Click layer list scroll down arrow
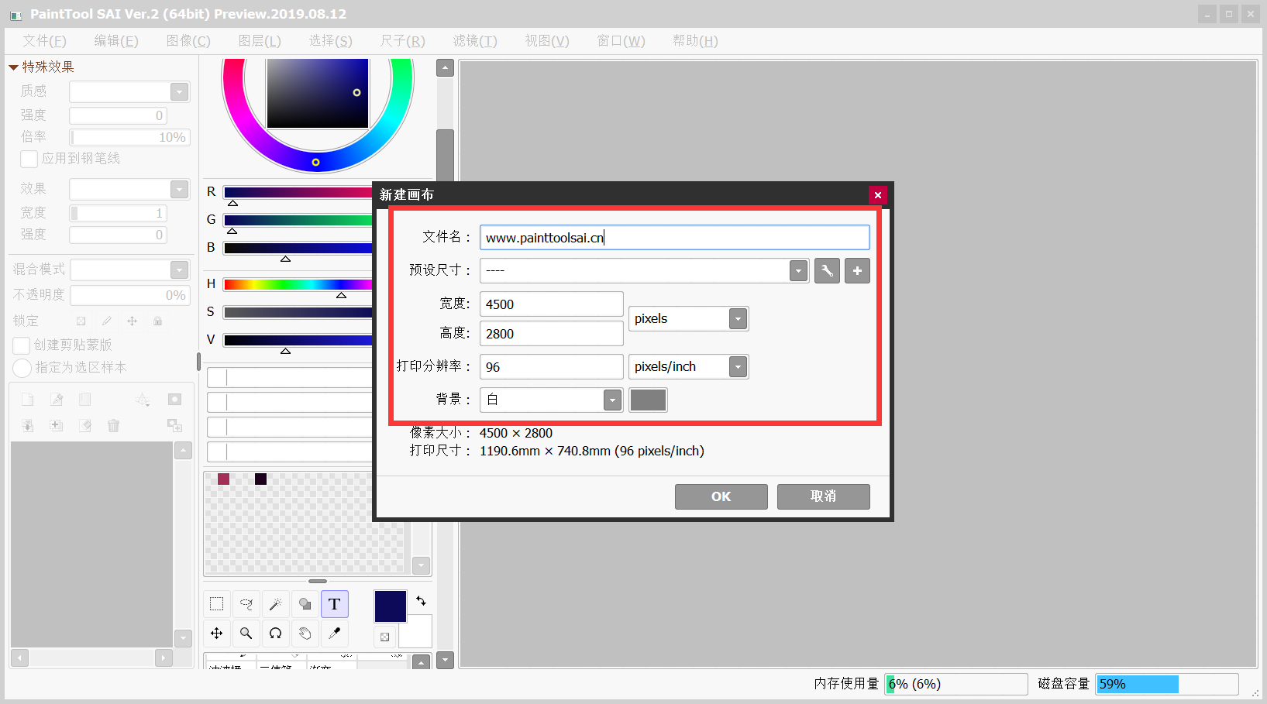The width and height of the screenshot is (1267, 704). (183, 638)
